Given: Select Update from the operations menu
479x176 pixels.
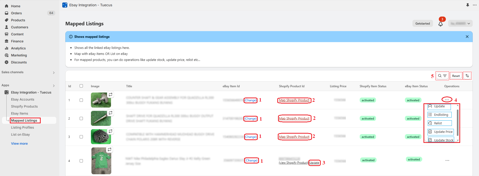Looking at the screenshot, I should click(439, 106).
